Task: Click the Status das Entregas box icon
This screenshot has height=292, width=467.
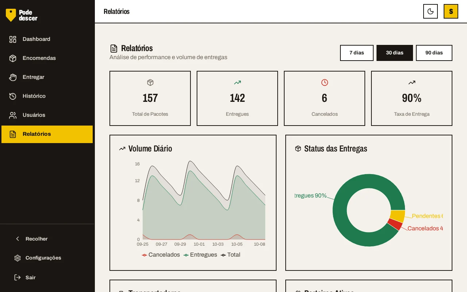Action: point(298,149)
